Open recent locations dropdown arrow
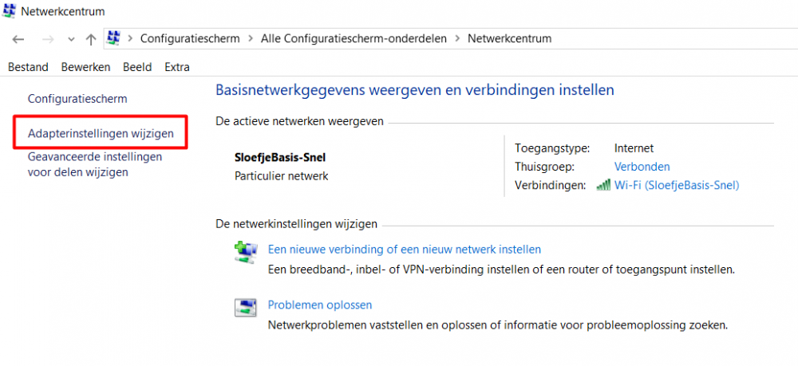This screenshot has width=798, height=366. click(x=71, y=39)
